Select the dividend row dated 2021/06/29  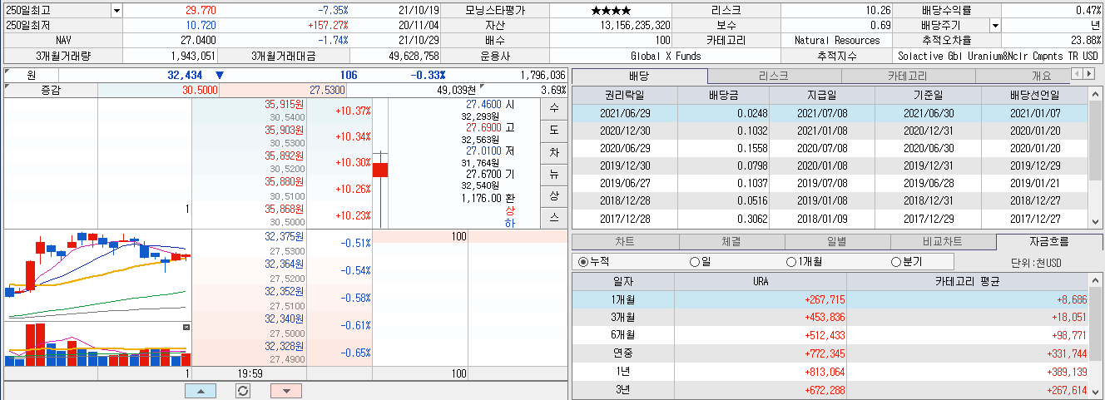pos(830,114)
